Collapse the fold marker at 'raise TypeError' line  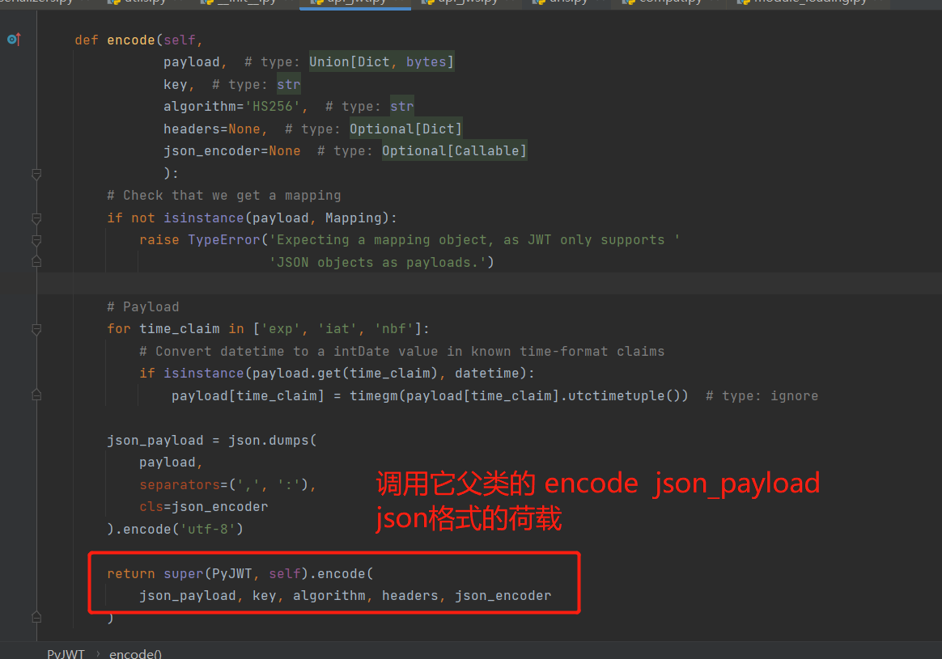36,241
